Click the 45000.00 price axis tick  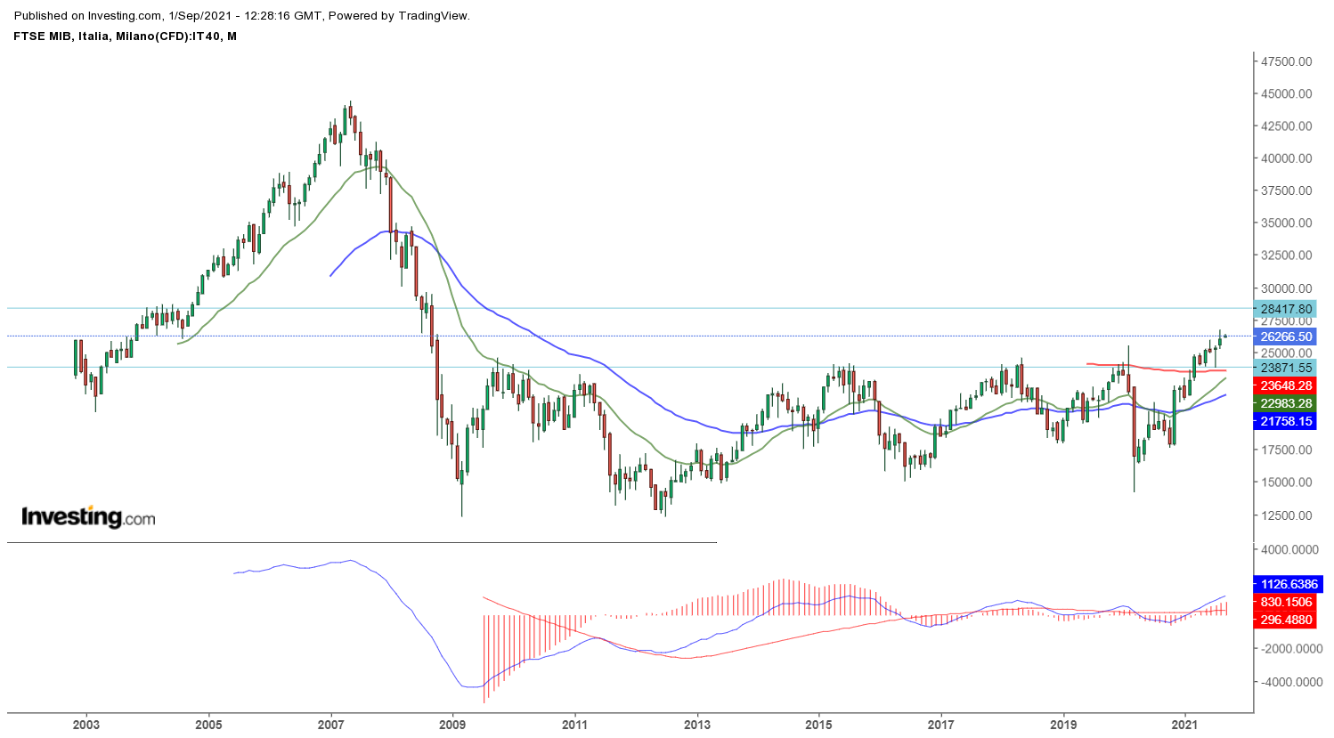[x=1286, y=93]
